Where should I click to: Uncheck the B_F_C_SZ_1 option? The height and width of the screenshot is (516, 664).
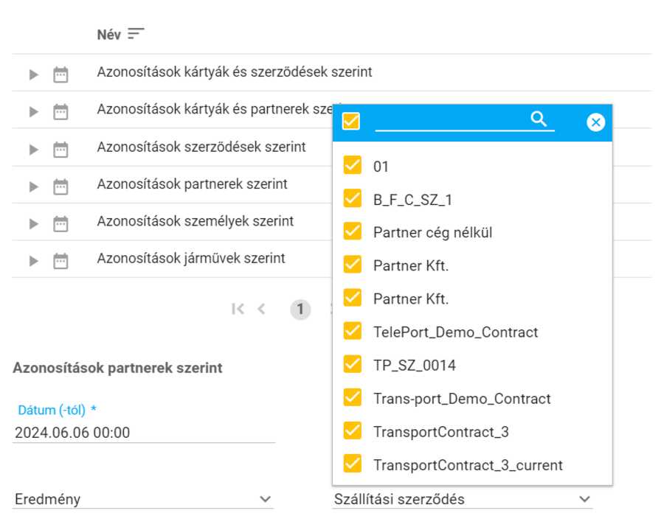click(353, 198)
